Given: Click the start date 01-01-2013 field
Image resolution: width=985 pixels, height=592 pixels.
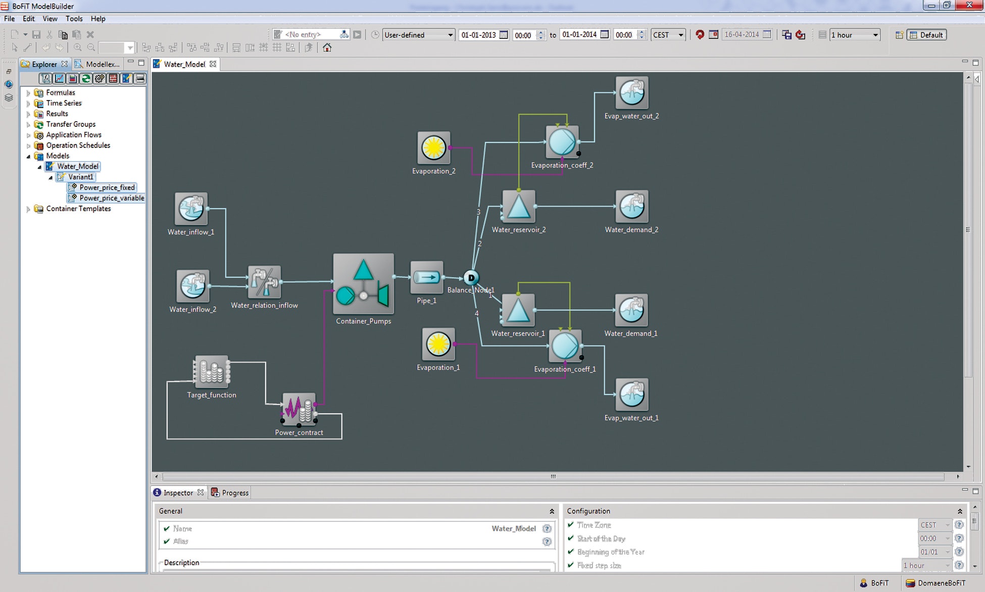Looking at the screenshot, I should point(478,35).
